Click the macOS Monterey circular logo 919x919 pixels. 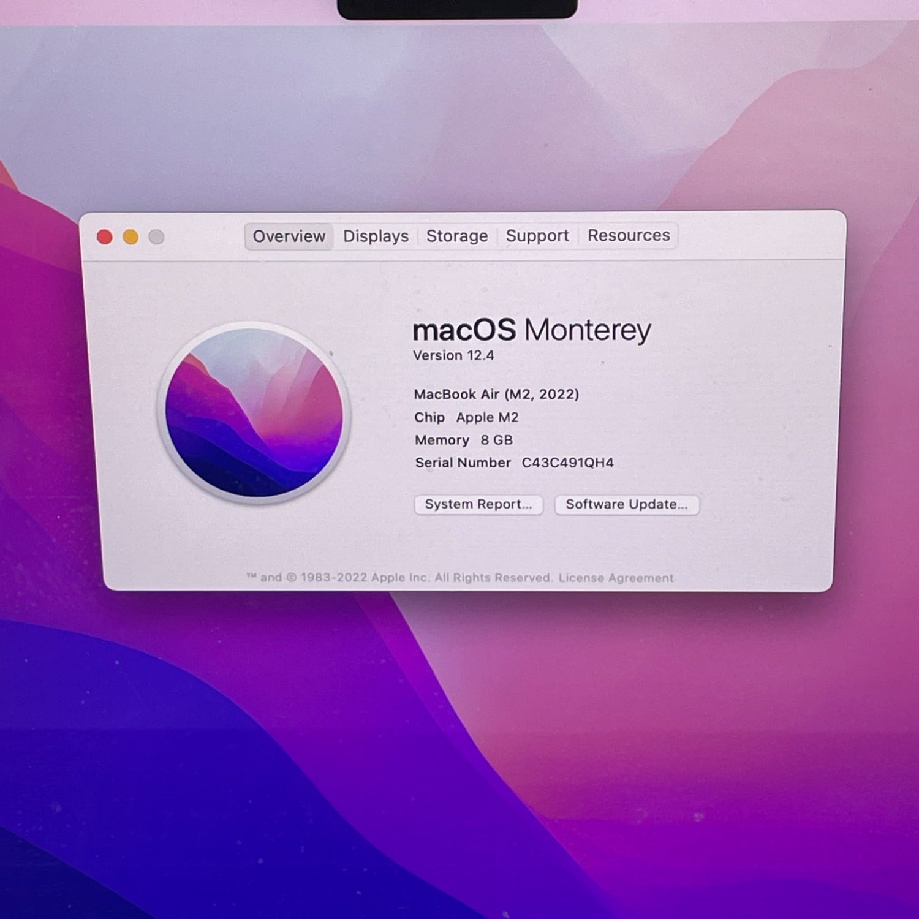click(254, 412)
